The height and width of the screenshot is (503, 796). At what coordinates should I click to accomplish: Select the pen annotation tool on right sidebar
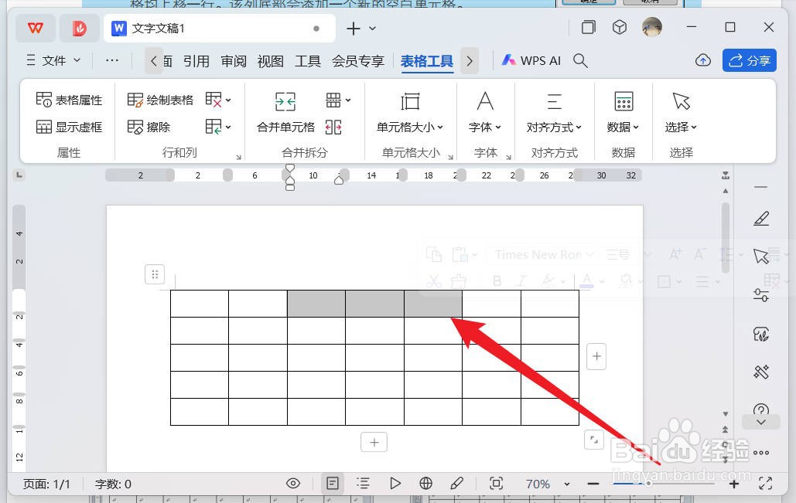[x=761, y=219]
